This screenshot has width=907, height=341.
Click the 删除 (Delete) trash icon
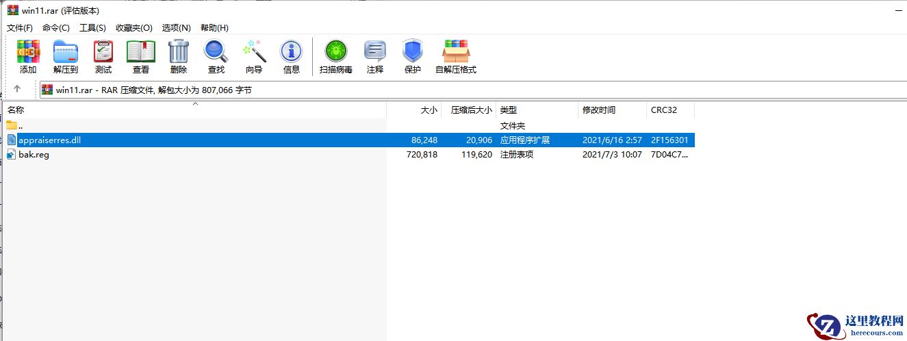pyautogui.click(x=179, y=51)
